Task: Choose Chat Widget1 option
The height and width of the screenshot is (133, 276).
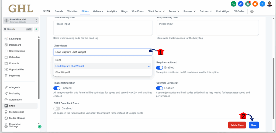Action: coord(103,72)
